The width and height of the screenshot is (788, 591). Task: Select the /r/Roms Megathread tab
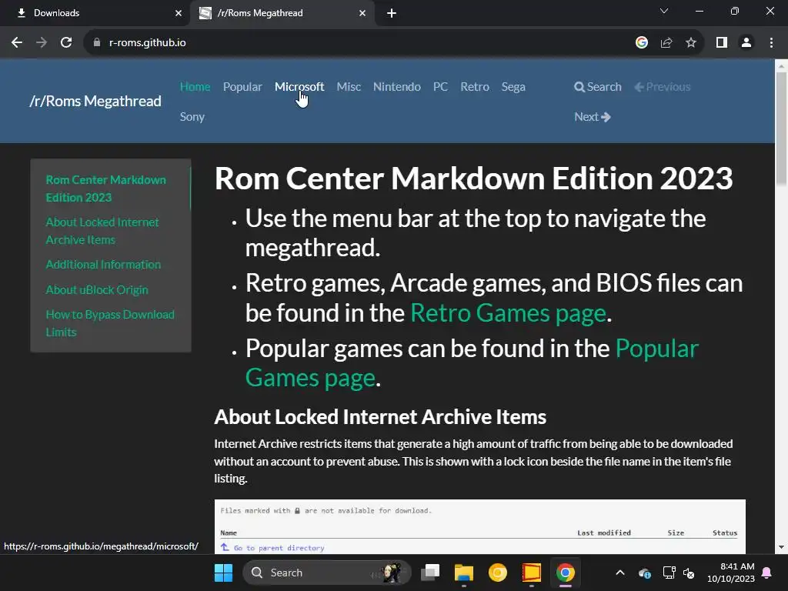click(x=282, y=13)
